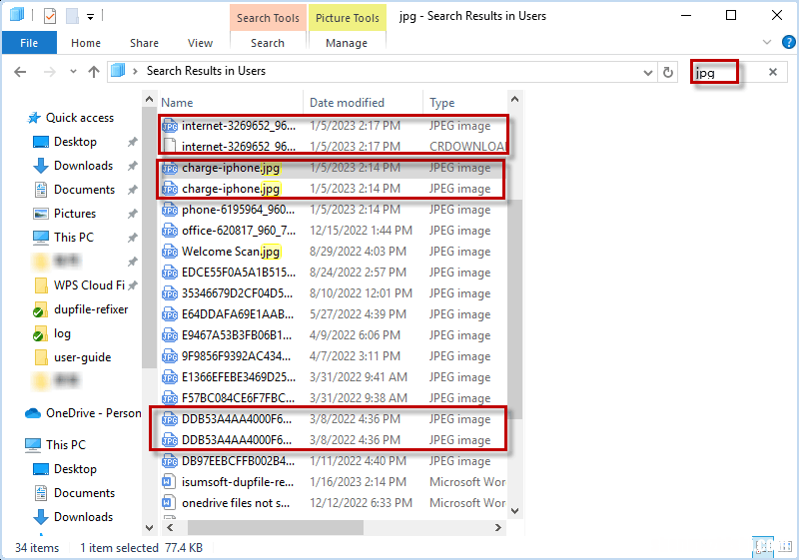Open the Help icon
Image resolution: width=799 pixels, height=560 pixels.
(x=788, y=42)
